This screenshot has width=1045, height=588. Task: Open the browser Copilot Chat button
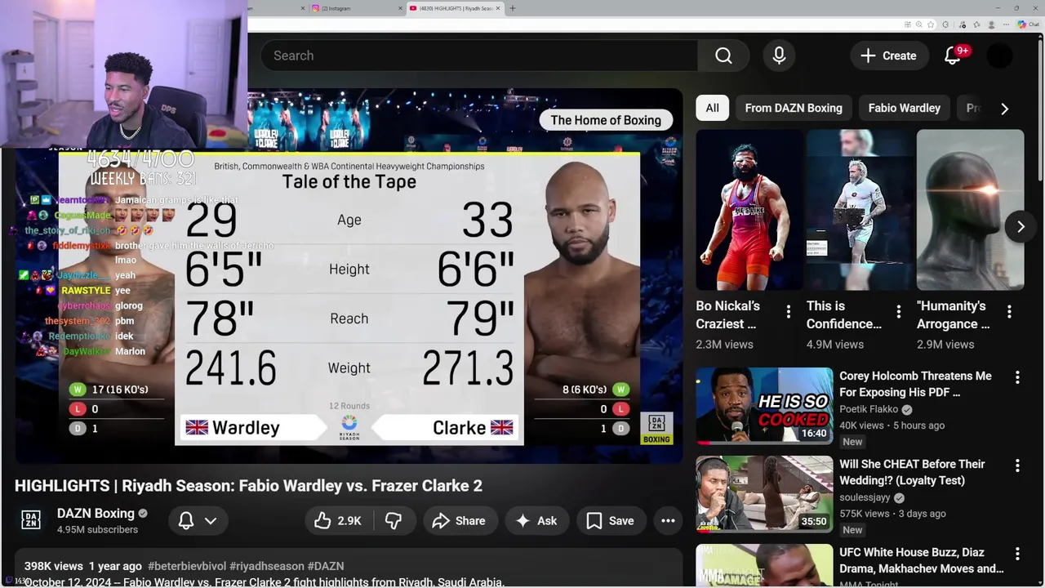(x=1028, y=24)
